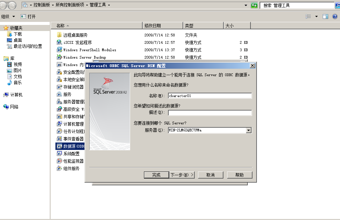340x220 pixels.
Task: Select the 任务计划程序 icon
Action: pos(59,131)
